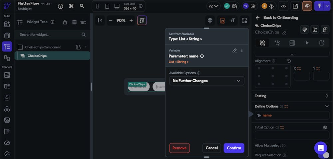This screenshot has height=159, width=333.
Task: Check the ChoiceChipsComponent checkbox
Action: click(x=20, y=47)
